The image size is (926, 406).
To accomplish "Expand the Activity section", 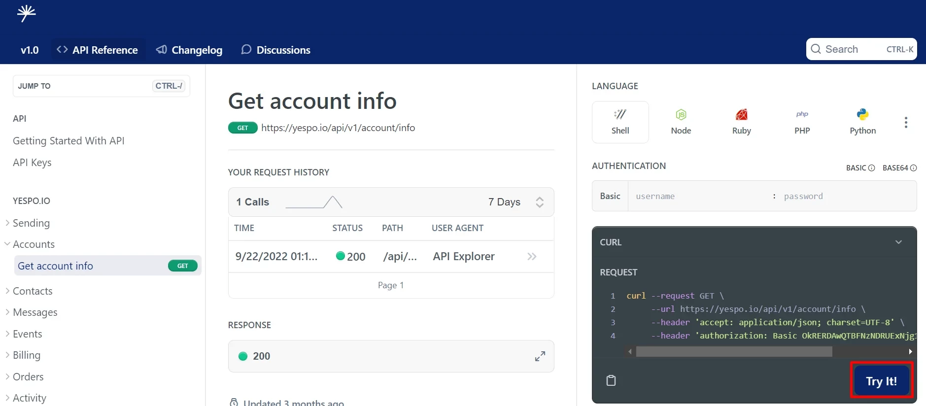I will click(7, 398).
